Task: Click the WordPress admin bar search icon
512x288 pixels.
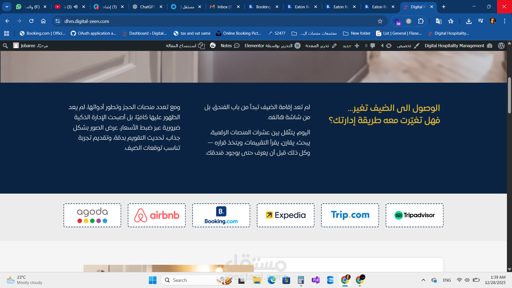Action: (x=5, y=46)
